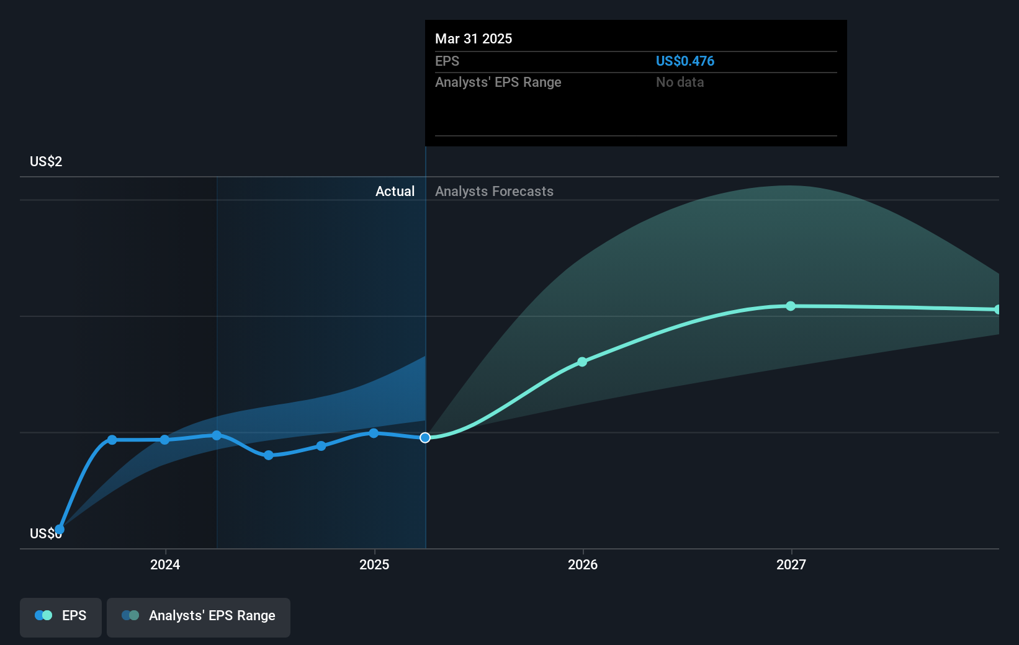Toggle the EPS legend to hide the line

(60, 616)
